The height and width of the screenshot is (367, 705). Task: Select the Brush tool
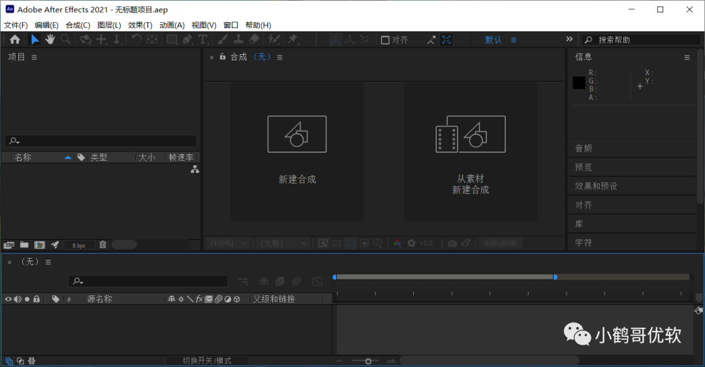coord(223,40)
